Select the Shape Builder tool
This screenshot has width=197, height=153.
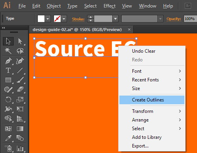8,118
